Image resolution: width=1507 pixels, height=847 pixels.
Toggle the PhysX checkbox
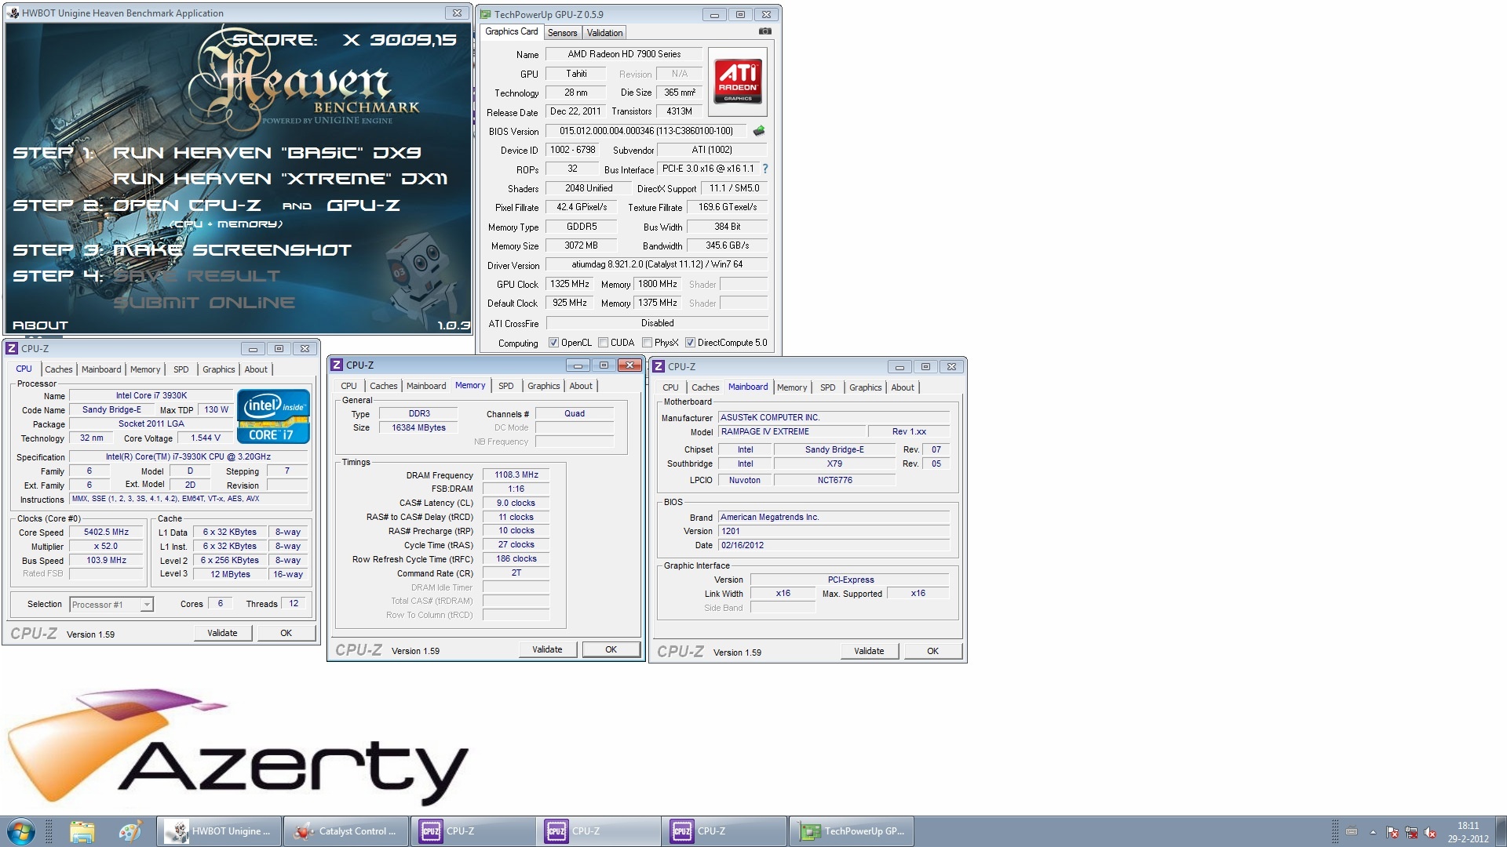click(647, 343)
